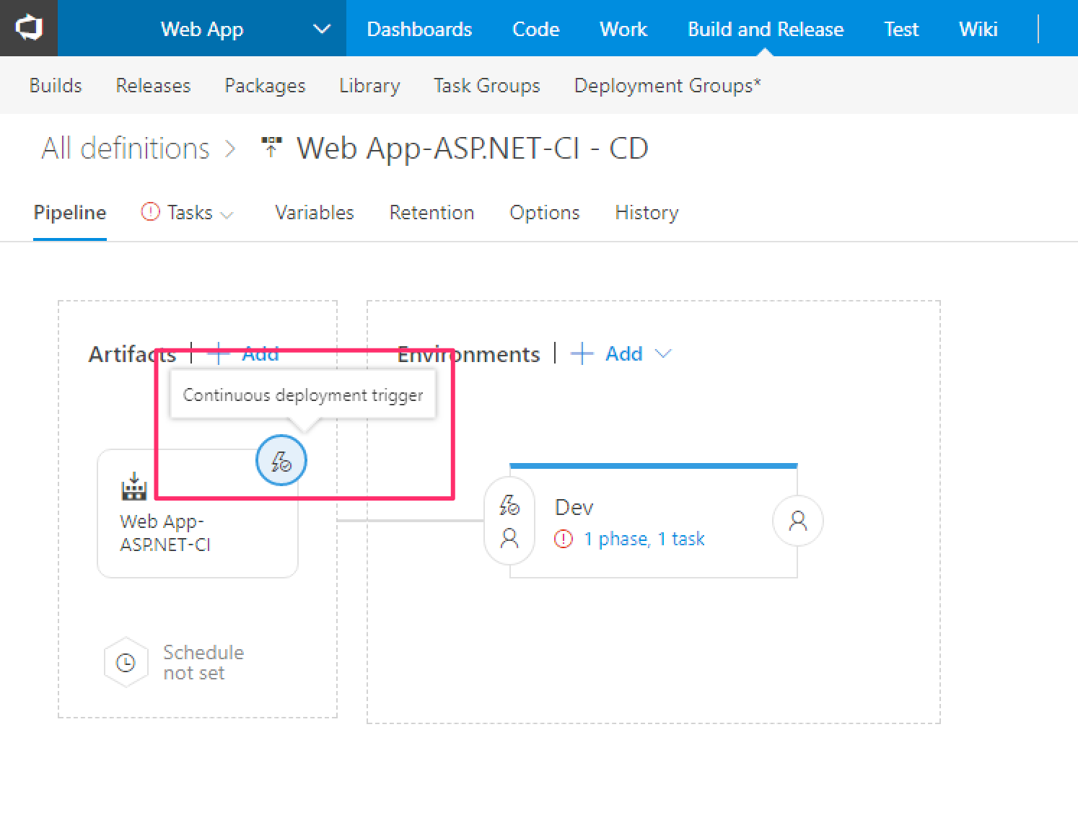Open Dev pre-deployment approvers person icon

coord(509,538)
